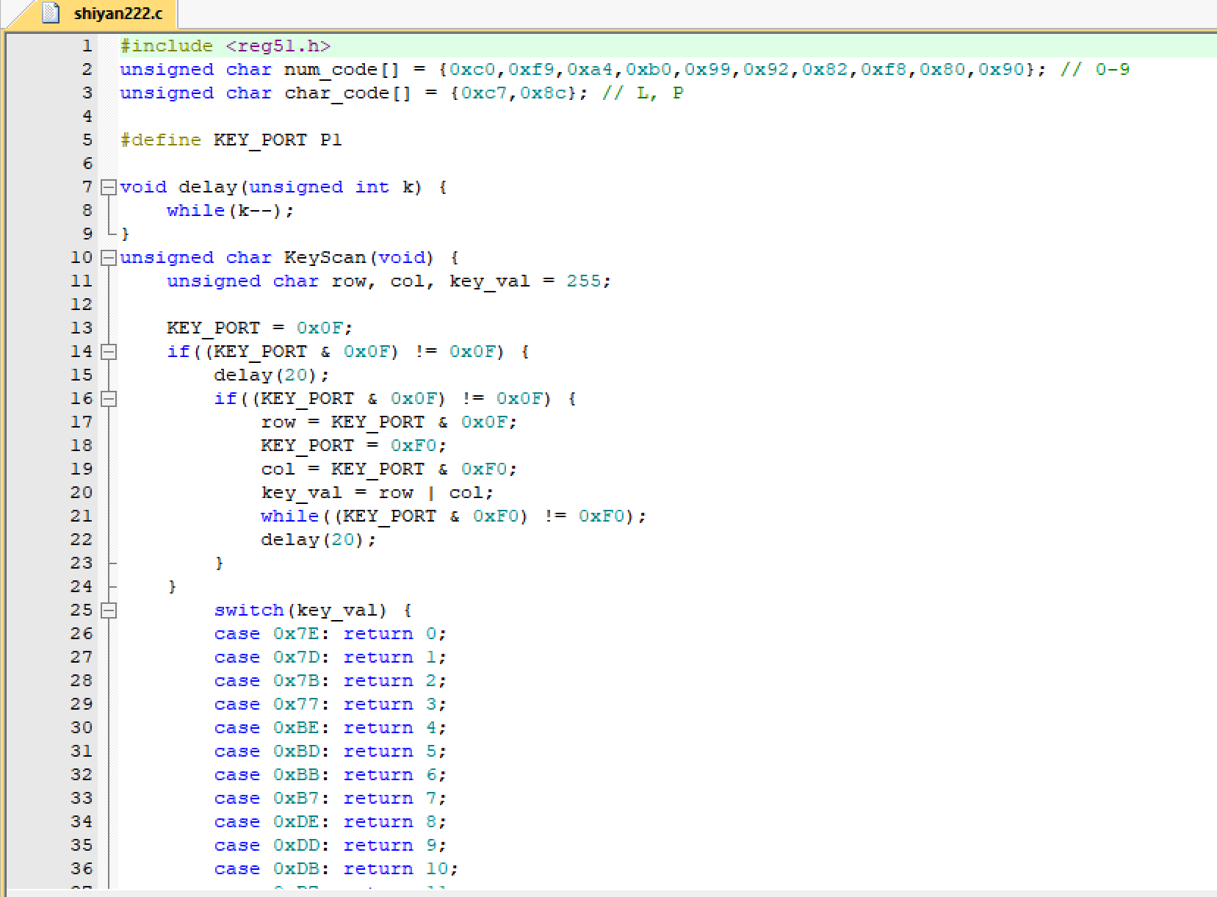Viewport: 1217px width, 897px height.
Task: Click line number 36 in the gutter
Action: 82,868
